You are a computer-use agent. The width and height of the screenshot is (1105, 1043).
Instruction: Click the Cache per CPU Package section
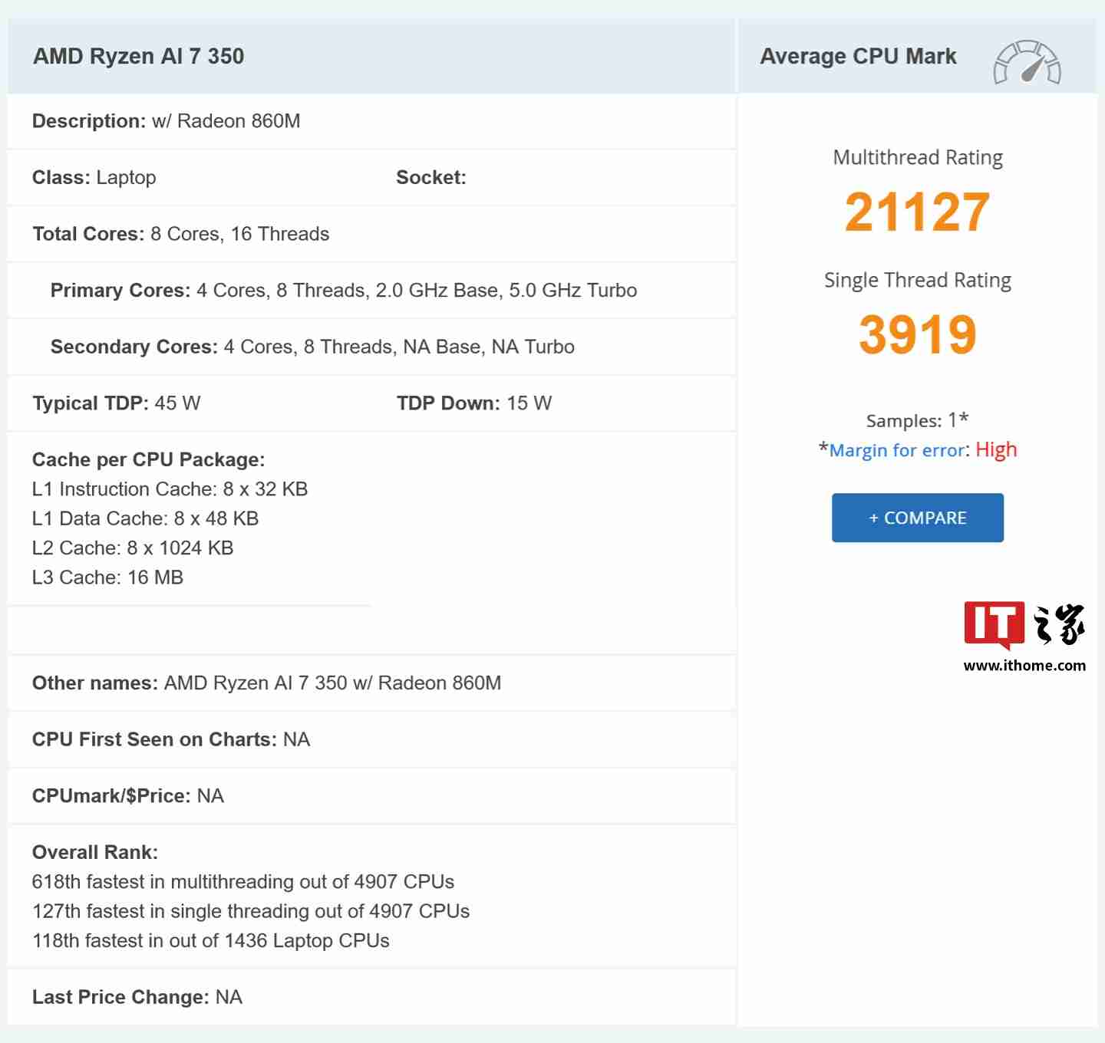coord(149,459)
